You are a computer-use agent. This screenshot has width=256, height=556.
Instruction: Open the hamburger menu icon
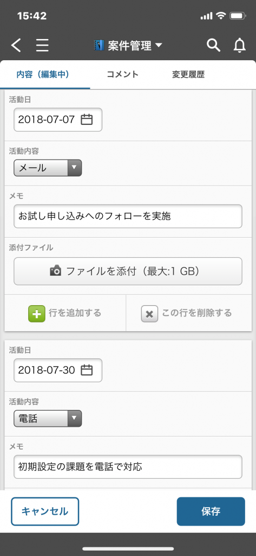[42, 46]
